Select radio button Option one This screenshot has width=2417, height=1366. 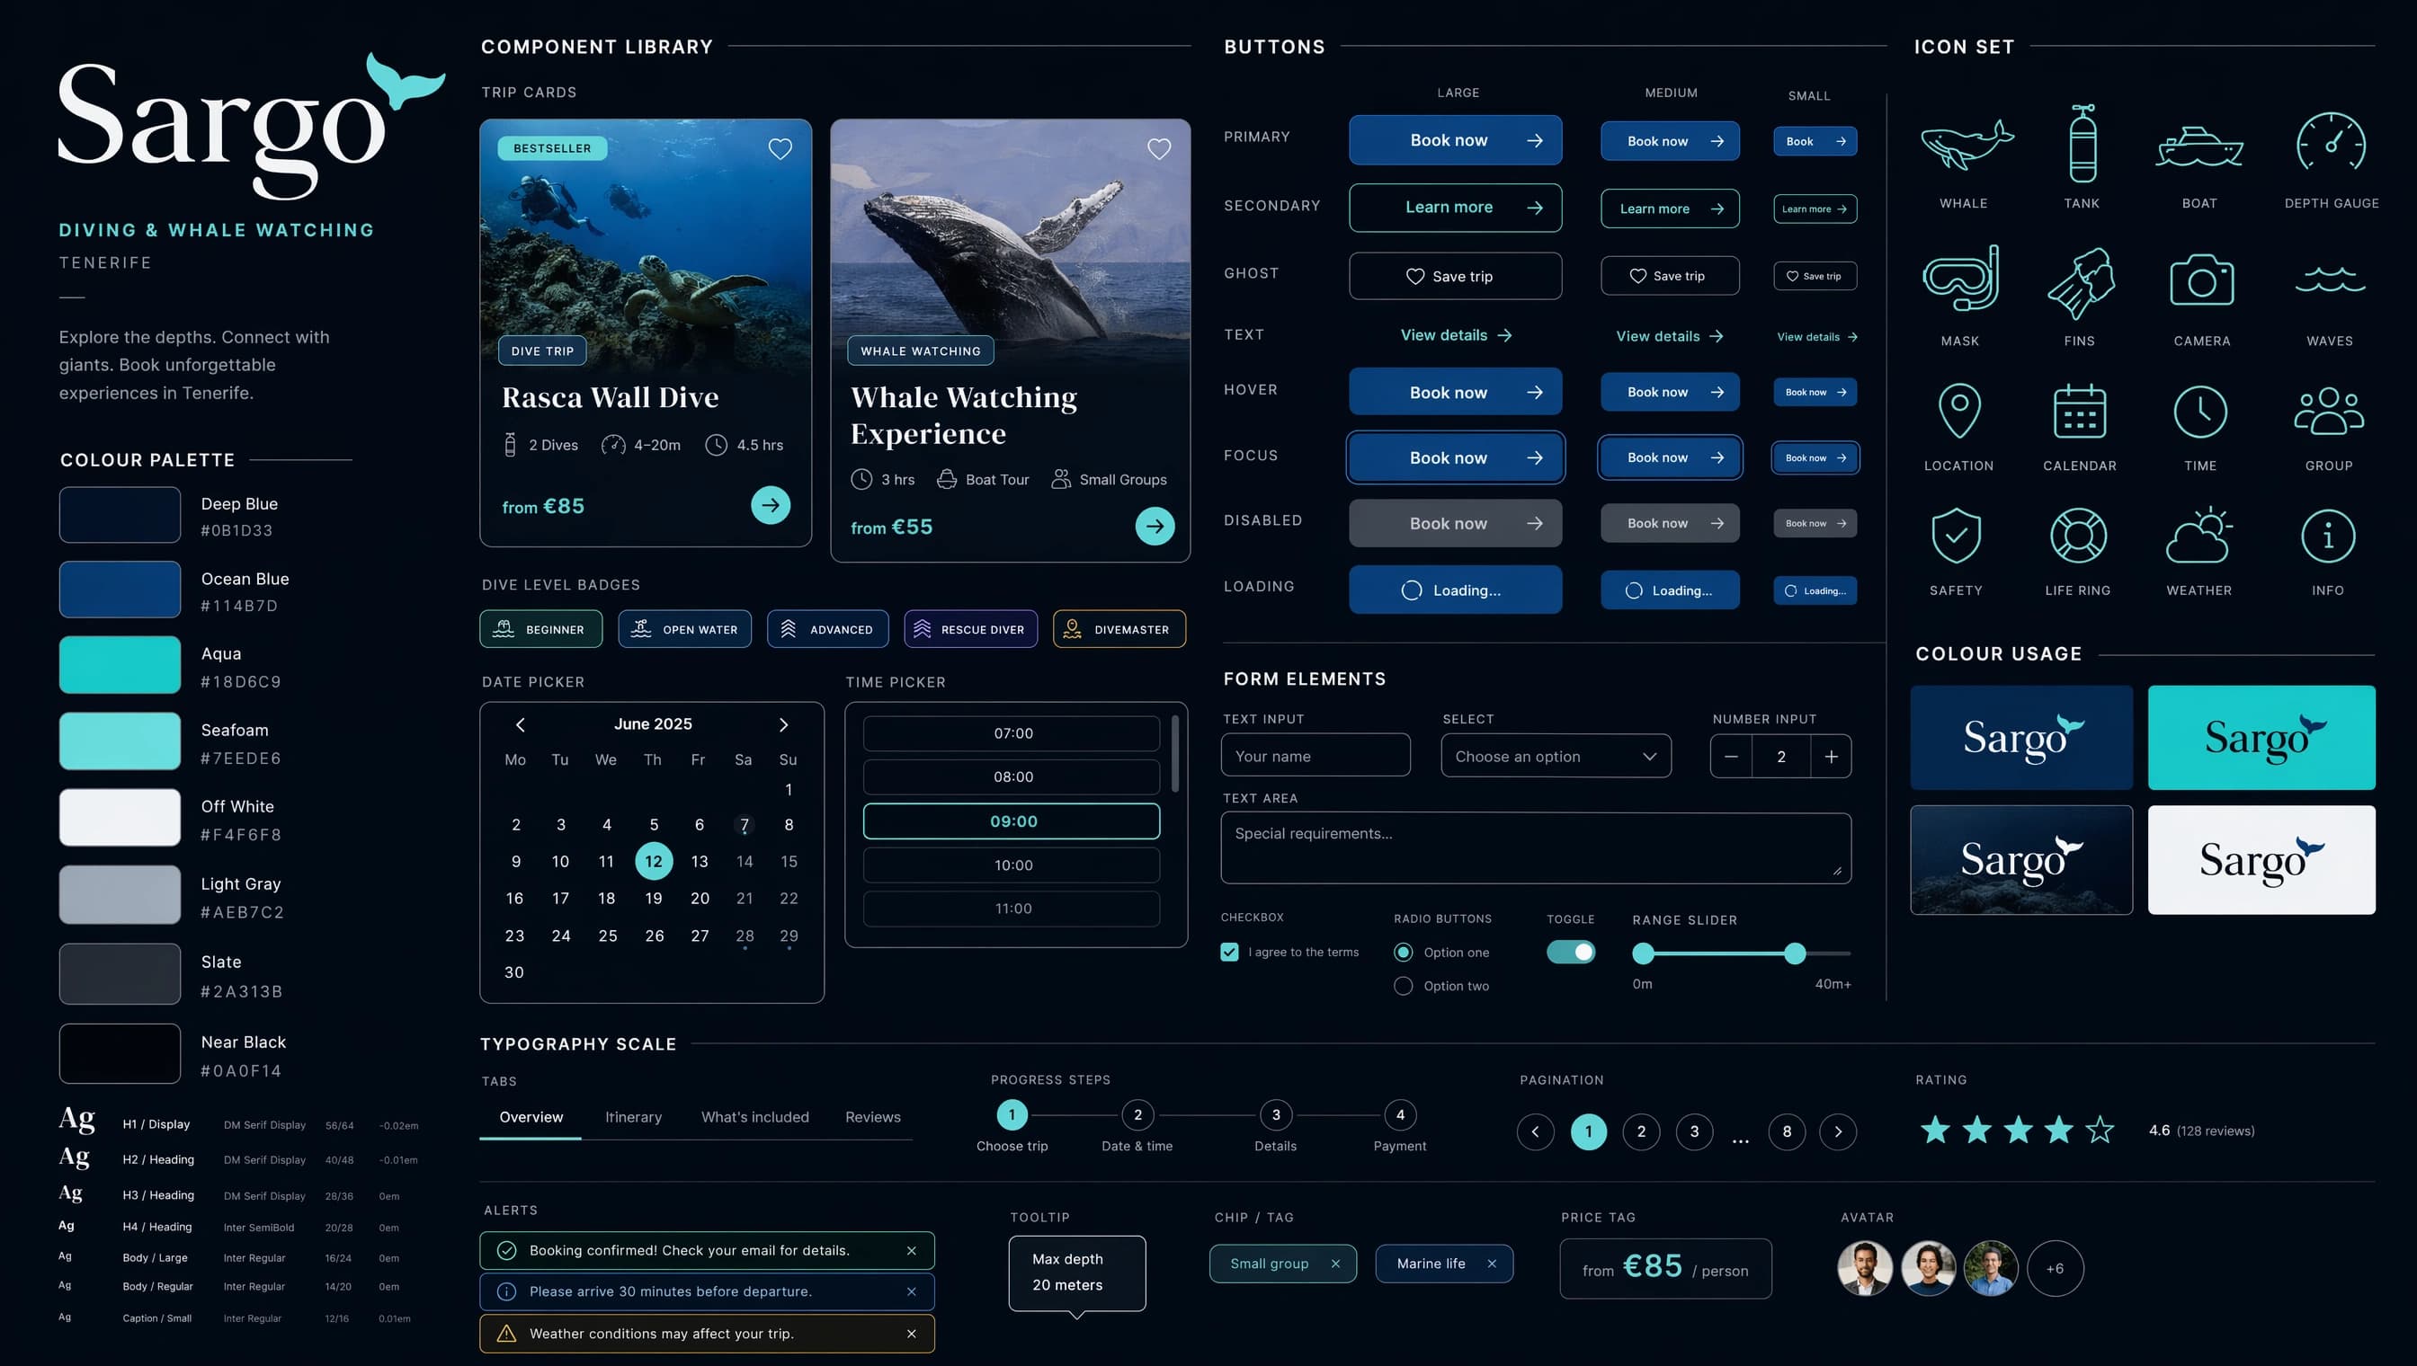pos(1403,953)
